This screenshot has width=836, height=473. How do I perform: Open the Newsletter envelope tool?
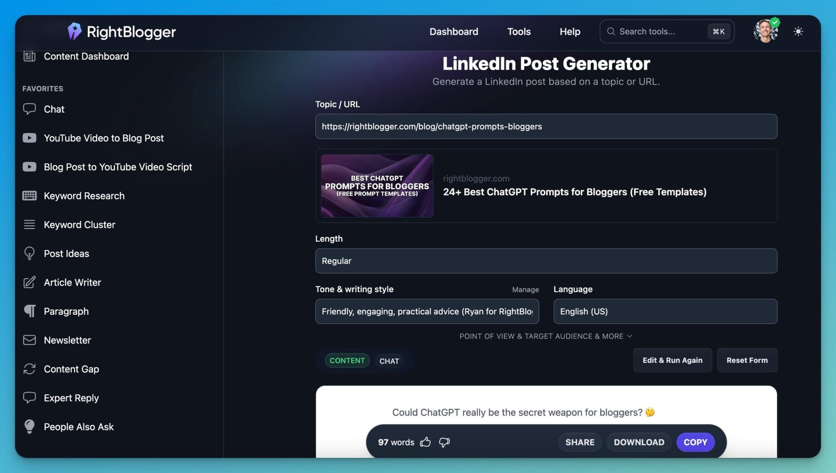67,340
